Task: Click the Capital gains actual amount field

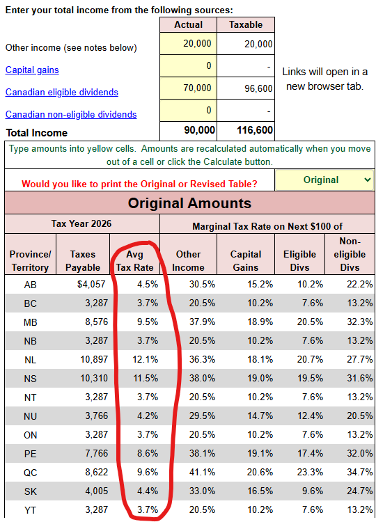Action: coord(188,66)
